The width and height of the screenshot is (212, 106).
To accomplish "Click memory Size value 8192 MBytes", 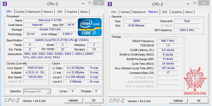I will point(137,25).
